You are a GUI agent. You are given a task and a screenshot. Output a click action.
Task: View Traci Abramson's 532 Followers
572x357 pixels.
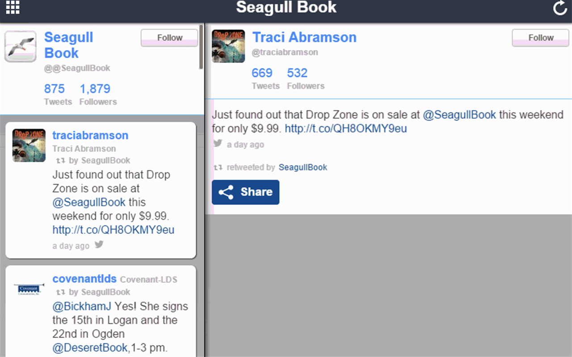297,73
